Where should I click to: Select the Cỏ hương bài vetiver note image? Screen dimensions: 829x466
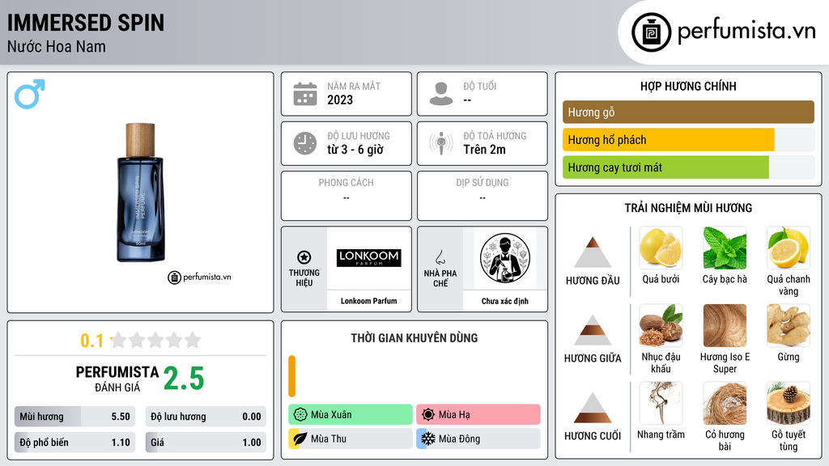[725, 403]
